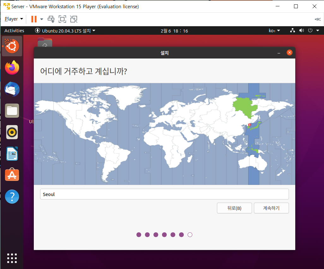Click the power icon in top bar

click(x=310, y=30)
